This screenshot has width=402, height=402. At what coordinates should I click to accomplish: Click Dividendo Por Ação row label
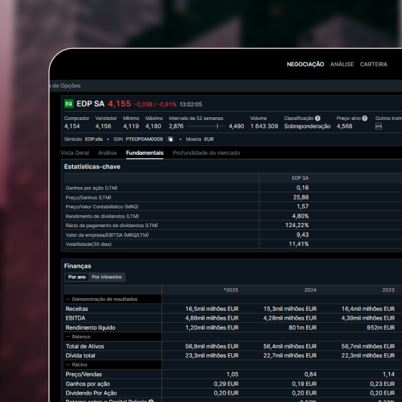coord(91,393)
